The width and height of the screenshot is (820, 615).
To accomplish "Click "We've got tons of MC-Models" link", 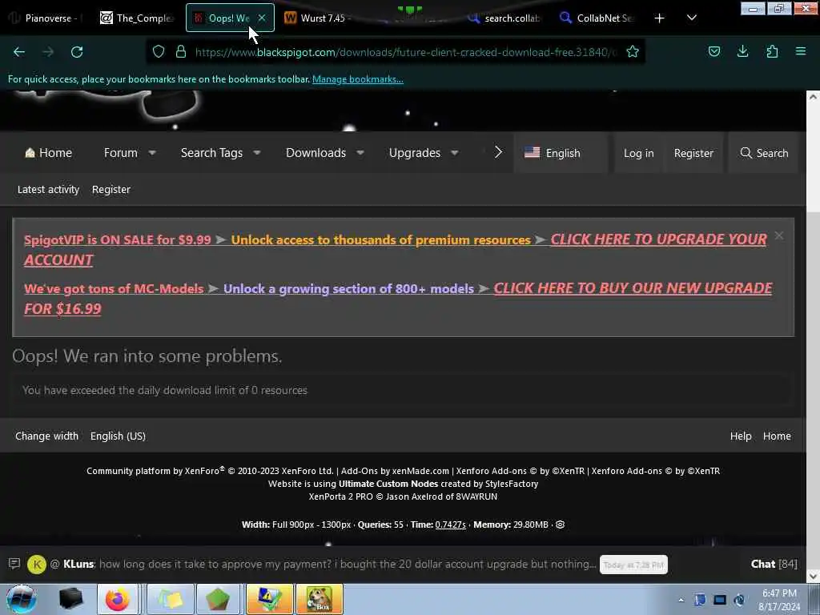I will tap(114, 288).
